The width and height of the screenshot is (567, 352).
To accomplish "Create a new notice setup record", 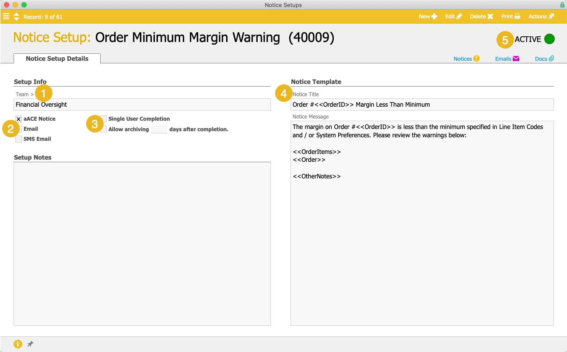I will pos(428,17).
